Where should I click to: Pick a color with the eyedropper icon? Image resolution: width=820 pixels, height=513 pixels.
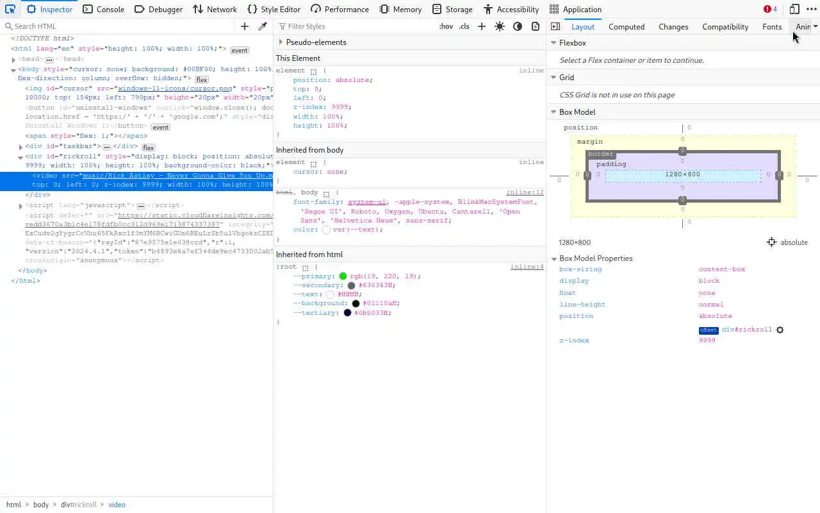(263, 26)
